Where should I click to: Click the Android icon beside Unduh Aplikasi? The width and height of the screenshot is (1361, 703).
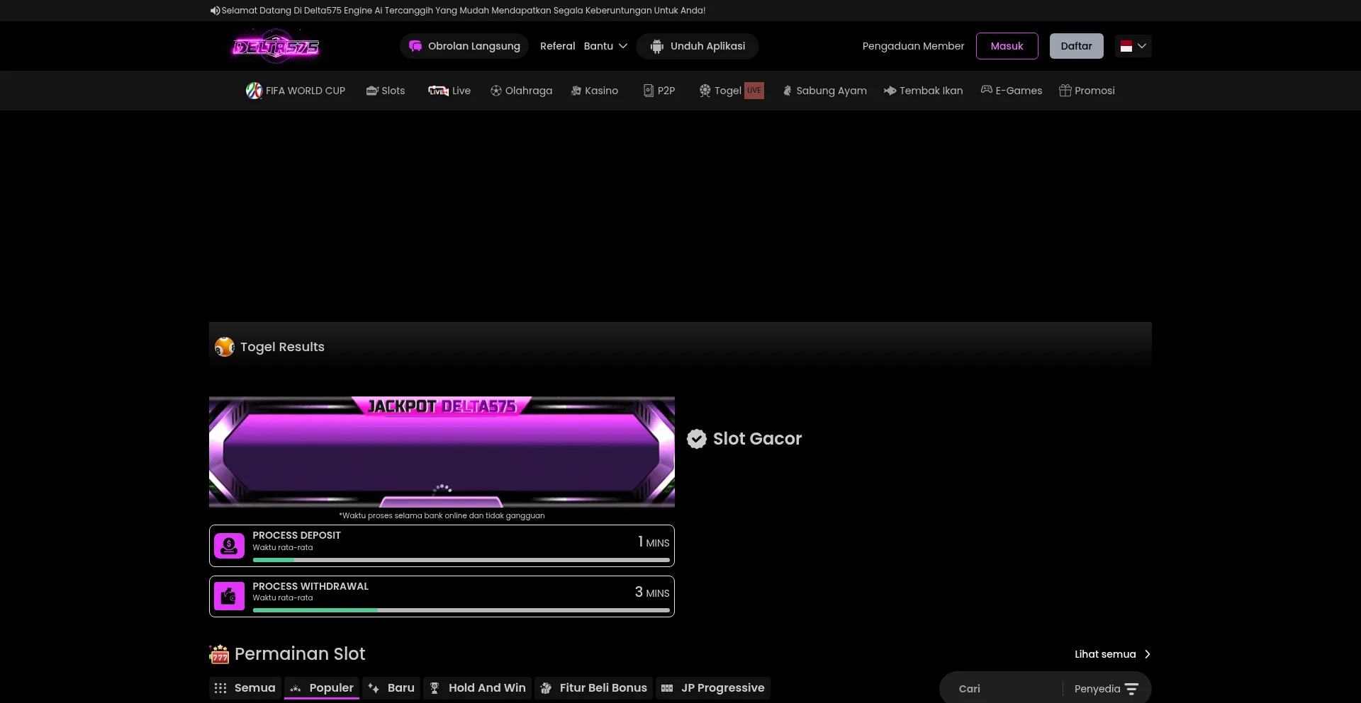(657, 46)
